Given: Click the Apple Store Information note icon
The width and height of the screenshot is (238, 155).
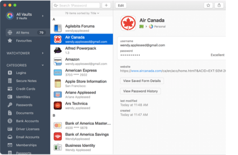Looking at the screenshot, I should pyautogui.click(x=58, y=83).
